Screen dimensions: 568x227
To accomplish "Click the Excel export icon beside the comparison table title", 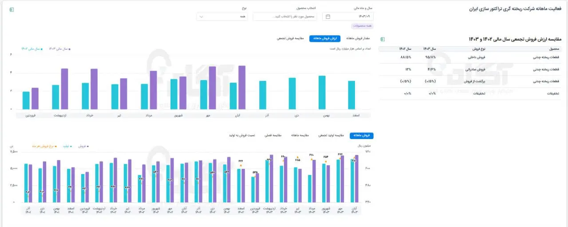I will click(x=383, y=39).
